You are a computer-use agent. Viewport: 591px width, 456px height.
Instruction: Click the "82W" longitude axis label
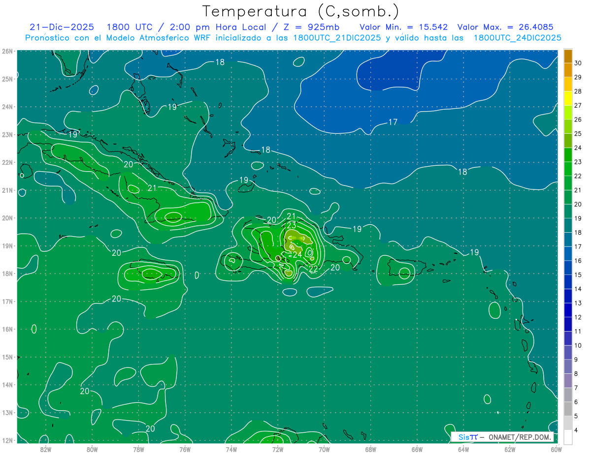pos(45,449)
